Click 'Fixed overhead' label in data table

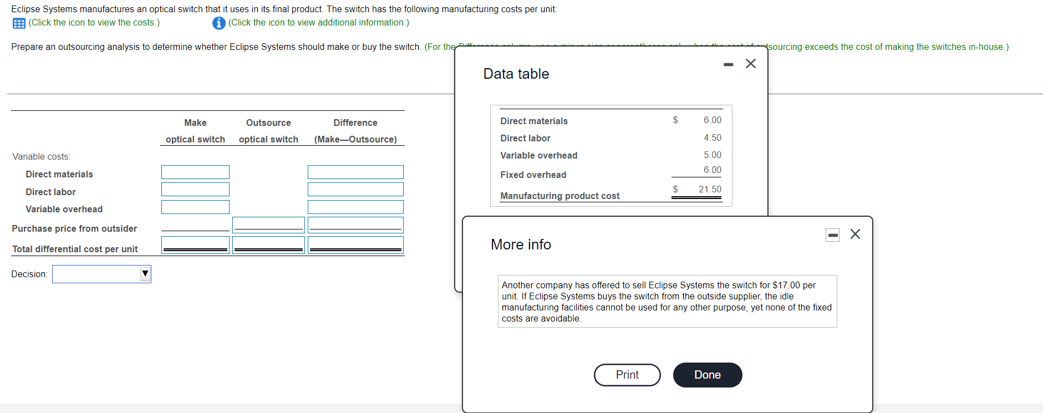[x=533, y=175]
